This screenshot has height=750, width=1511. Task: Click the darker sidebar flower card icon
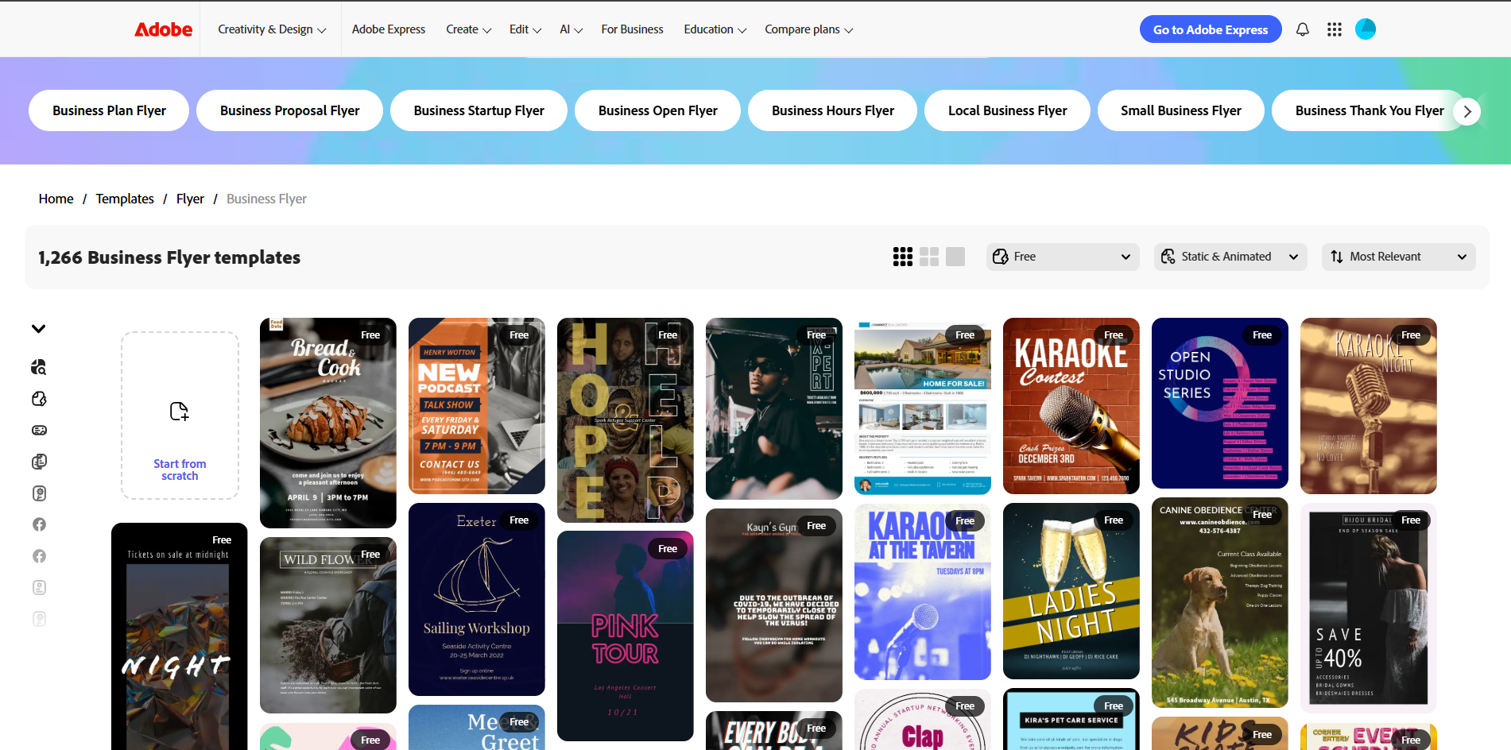(39, 493)
